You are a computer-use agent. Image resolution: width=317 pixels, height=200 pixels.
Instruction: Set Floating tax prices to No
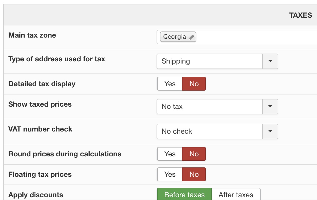pos(194,174)
